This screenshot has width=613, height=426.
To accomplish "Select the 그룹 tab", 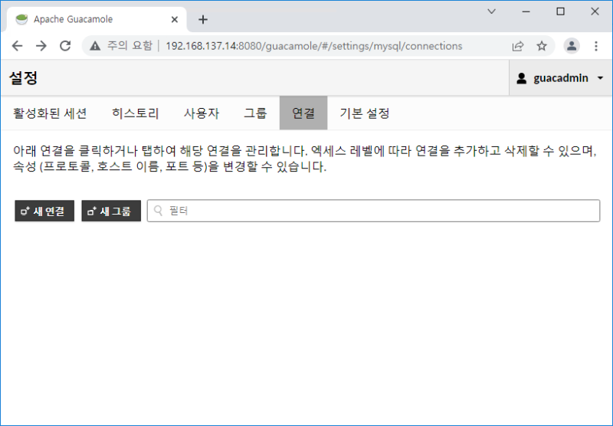I will pyautogui.click(x=255, y=113).
